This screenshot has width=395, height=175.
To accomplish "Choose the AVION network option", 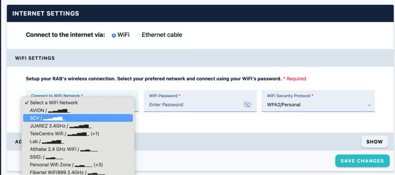I will point(50,111).
